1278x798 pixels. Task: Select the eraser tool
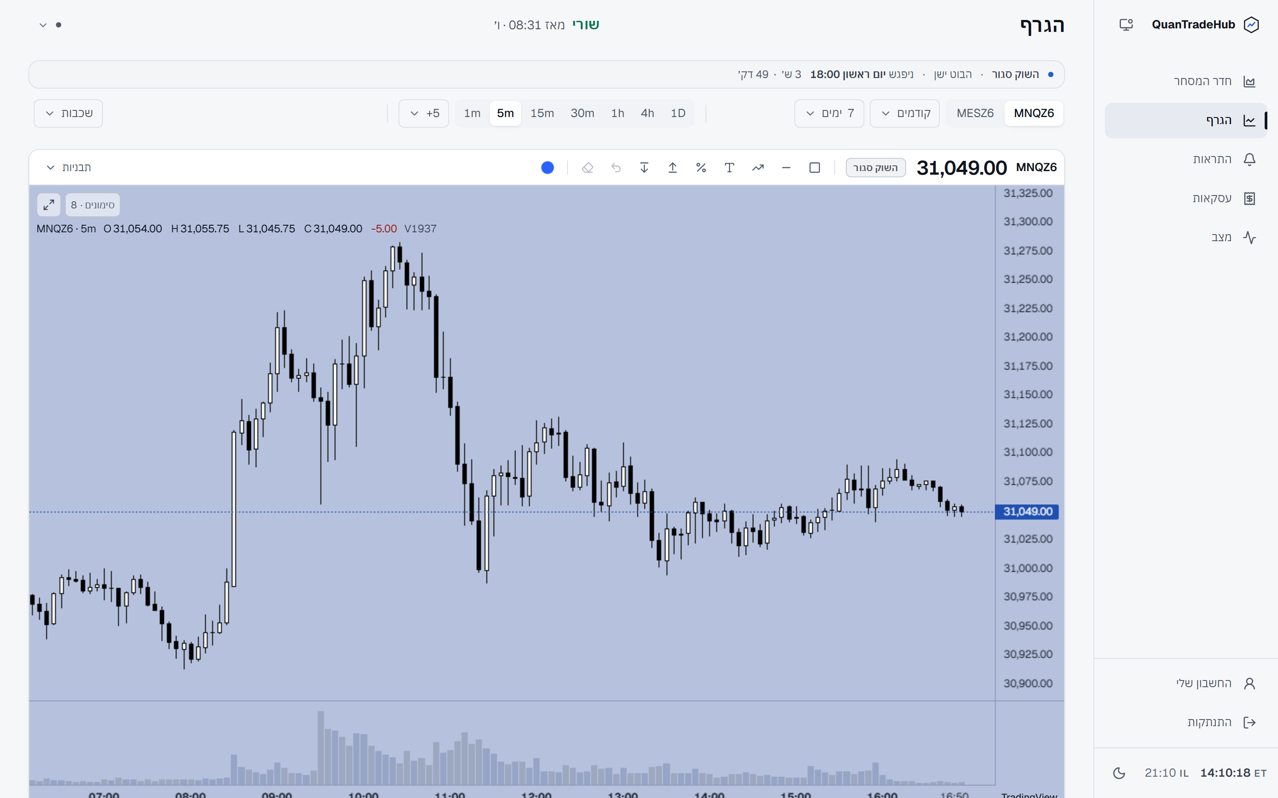pos(587,168)
